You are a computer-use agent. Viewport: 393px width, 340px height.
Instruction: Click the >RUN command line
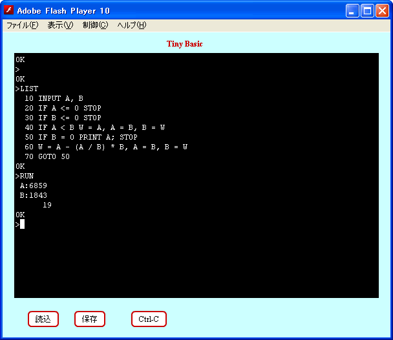pos(25,176)
